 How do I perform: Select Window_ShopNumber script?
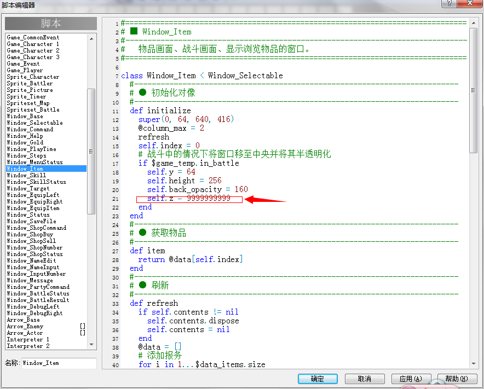coord(34,248)
